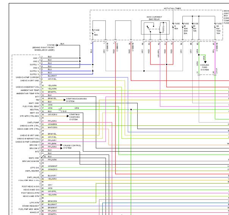Click the GRY/PPL vertical wire label below relay
The image size is (229, 215).
(158, 53)
